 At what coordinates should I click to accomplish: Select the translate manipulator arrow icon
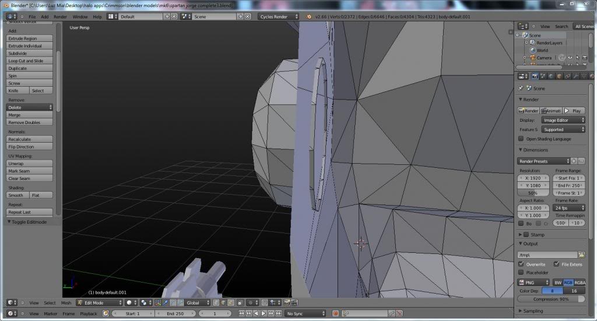165,303
